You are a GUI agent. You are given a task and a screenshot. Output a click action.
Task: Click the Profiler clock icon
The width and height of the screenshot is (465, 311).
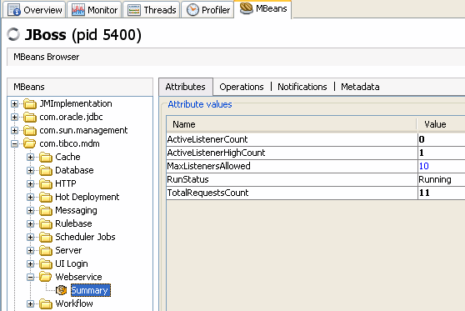(x=192, y=10)
